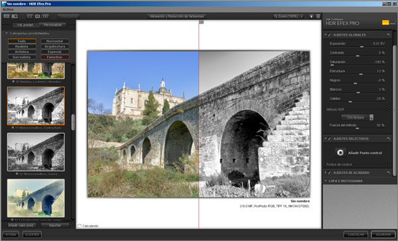The width and height of the screenshot is (398, 241).
Task: Collapse Lupa e Histograma panel
Action: pyautogui.click(x=326, y=181)
